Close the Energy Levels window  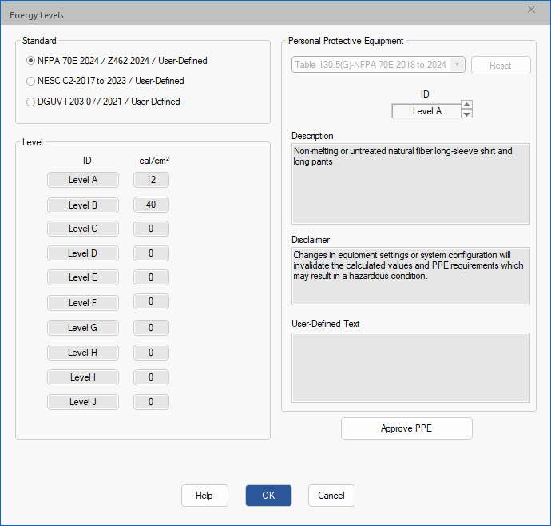point(532,10)
